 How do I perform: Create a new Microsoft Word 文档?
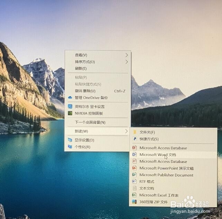pos(173,155)
